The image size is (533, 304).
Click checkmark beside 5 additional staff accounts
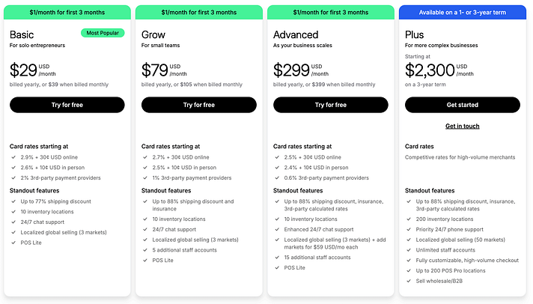(x=145, y=250)
